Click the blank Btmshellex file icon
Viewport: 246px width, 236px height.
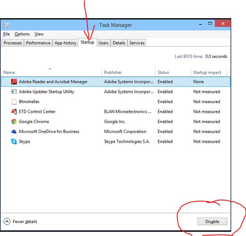(x=14, y=102)
